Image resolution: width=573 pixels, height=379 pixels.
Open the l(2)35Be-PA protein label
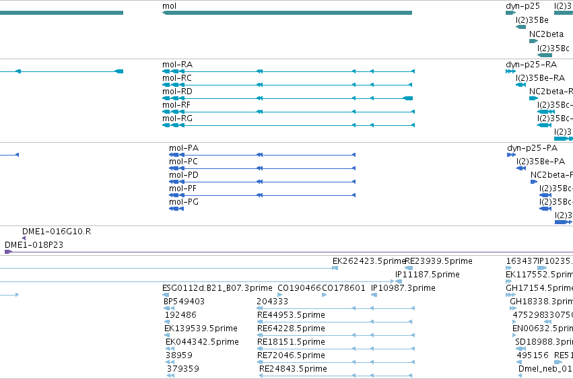pyautogui.click(x=541, y=162)
